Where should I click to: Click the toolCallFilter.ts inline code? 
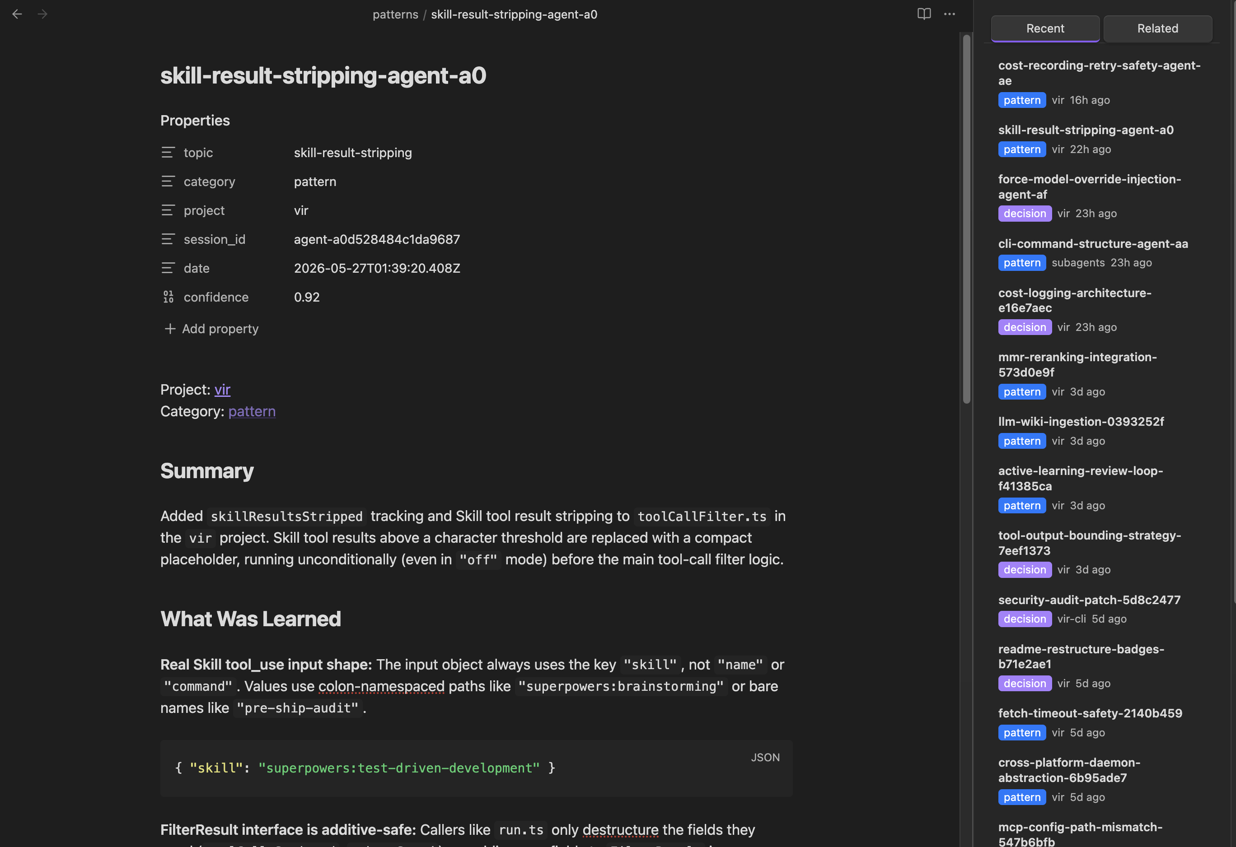pyautogui.click(x=702, y=517)
